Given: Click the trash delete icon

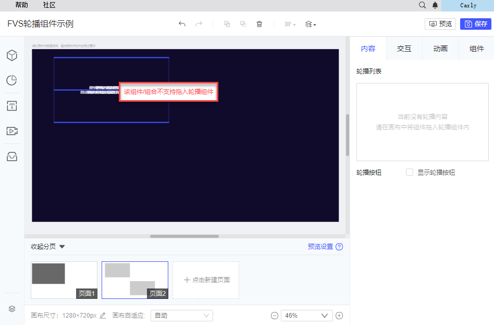Looking at the screenshot, I should 260,24.
